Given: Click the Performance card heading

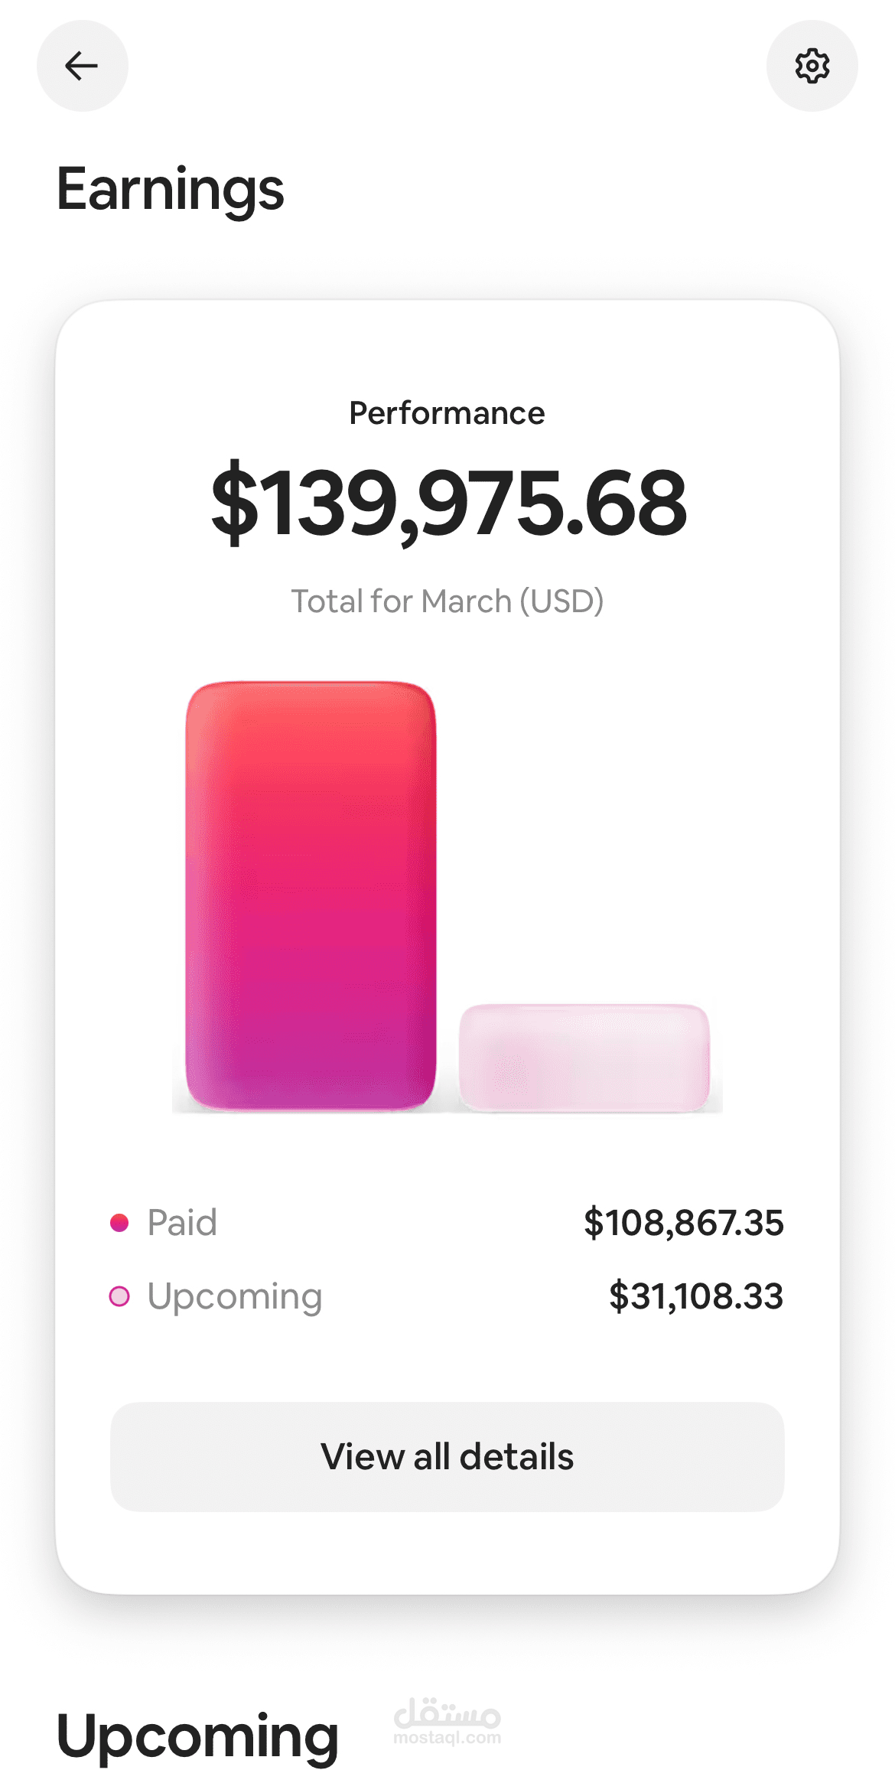Looking at the screenshot, I should [x=447, y=413].
